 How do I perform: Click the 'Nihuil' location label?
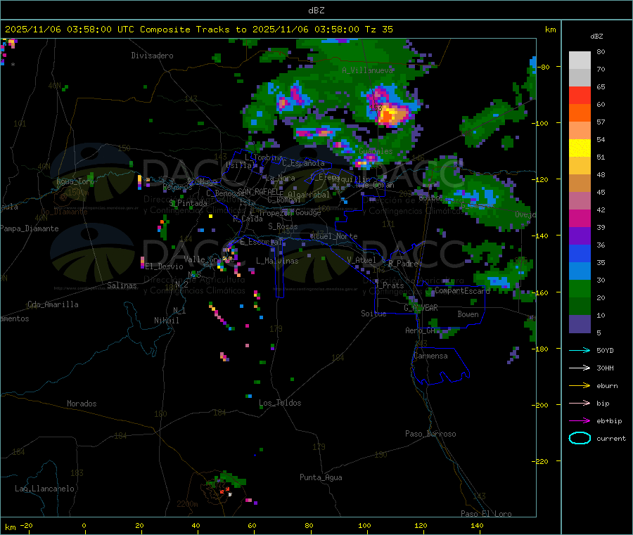click(166, 321)
